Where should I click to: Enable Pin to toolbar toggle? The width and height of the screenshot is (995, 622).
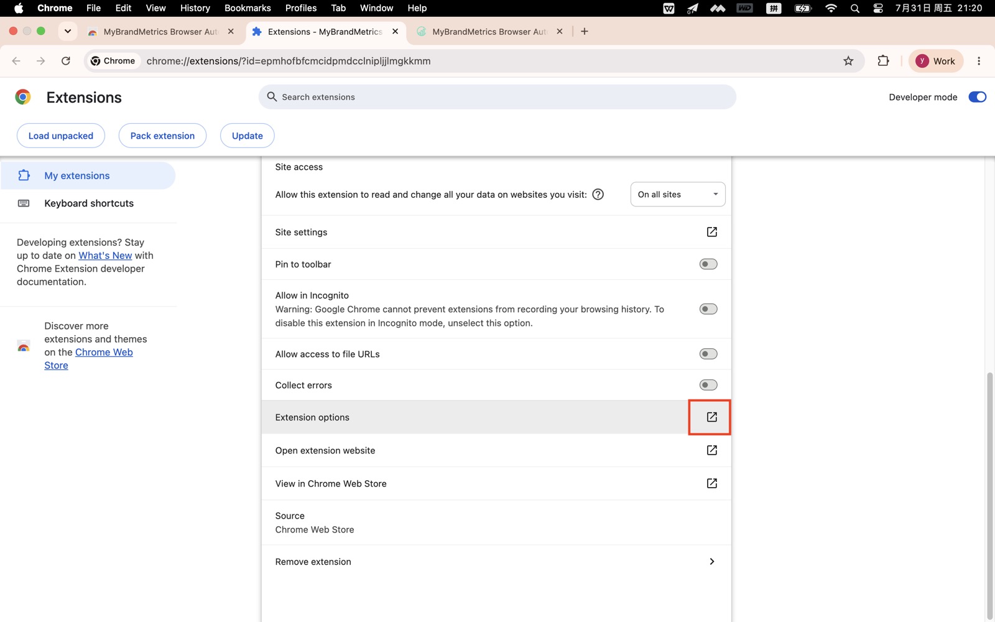click(708, 264)
